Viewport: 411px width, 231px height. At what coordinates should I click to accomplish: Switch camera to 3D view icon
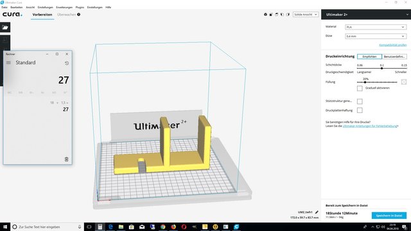[x=265, y=14]
